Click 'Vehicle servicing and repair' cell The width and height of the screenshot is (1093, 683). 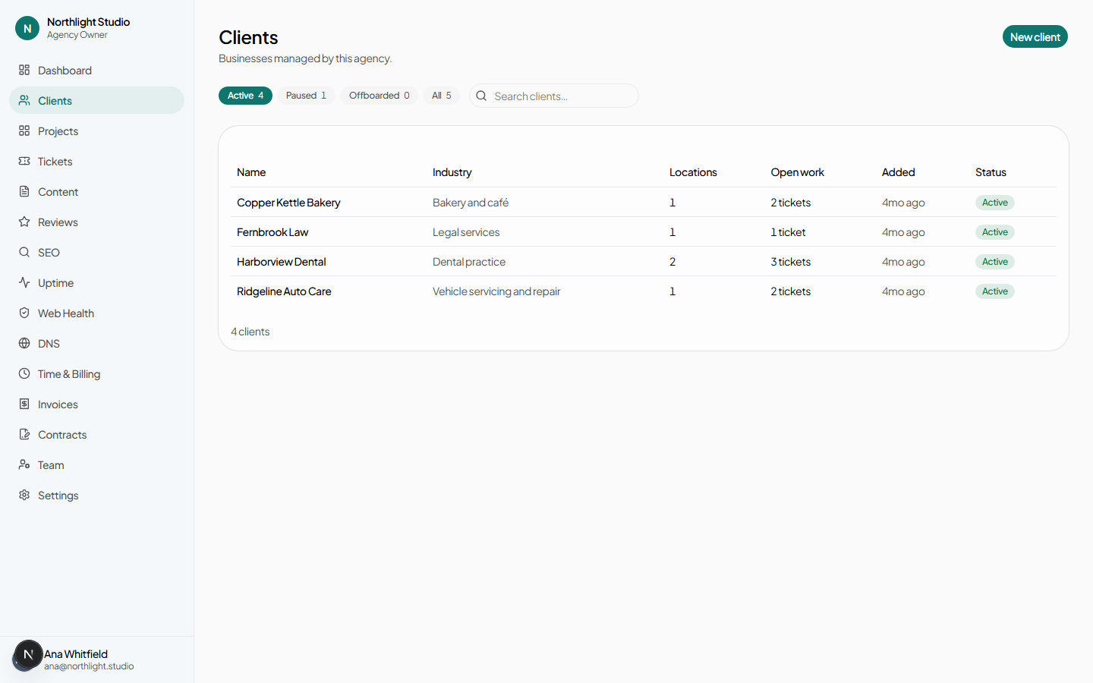pos(496,291)
